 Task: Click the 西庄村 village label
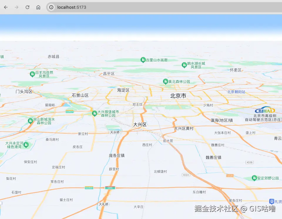[147, 145]
